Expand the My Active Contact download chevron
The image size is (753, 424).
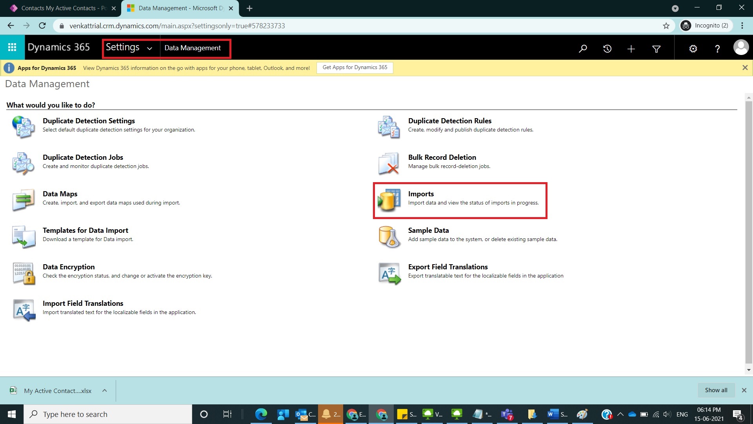tap(104, 390)
